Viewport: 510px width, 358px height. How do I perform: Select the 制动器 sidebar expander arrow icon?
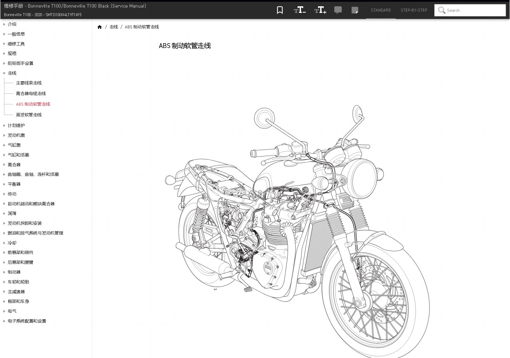(4, 272)
